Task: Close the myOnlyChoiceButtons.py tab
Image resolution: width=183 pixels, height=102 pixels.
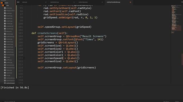Action: (130, 2)
